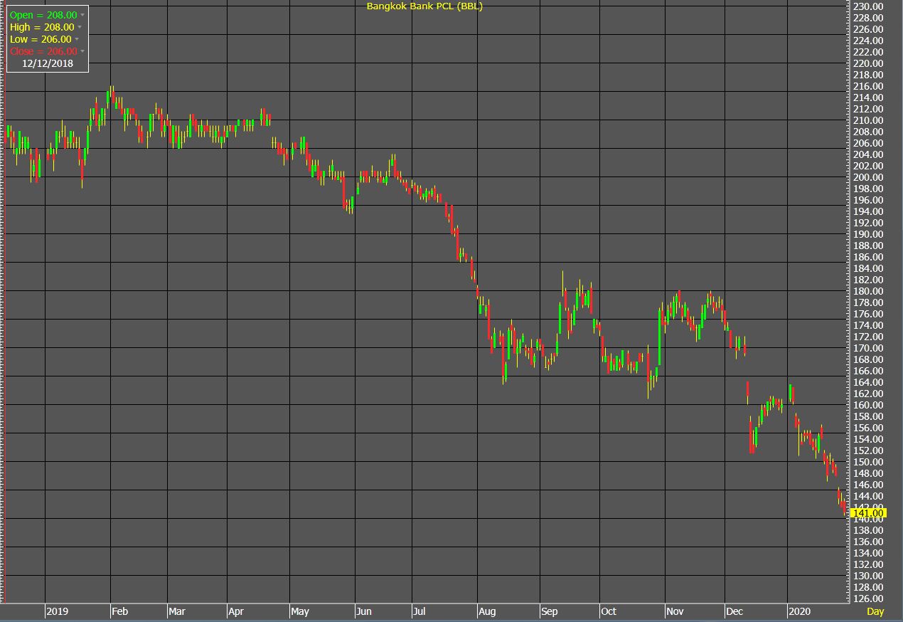903x622 pixels.
Task: Click the Aug label on the date axis
Action: pyautogui.click(x=488, y=611)
